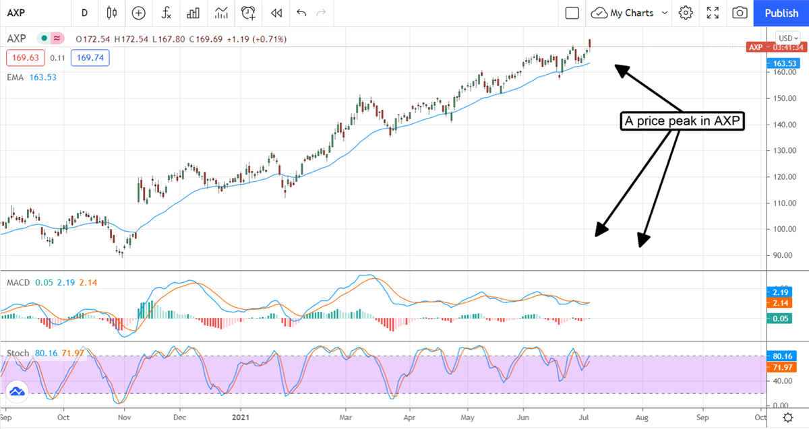Click the Compare or Add Symbol plus icon
809x429 pixels.
138,13
